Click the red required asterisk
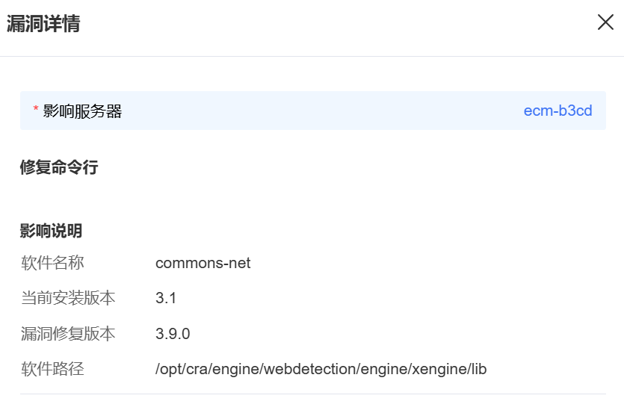 [x=36, y=108]
